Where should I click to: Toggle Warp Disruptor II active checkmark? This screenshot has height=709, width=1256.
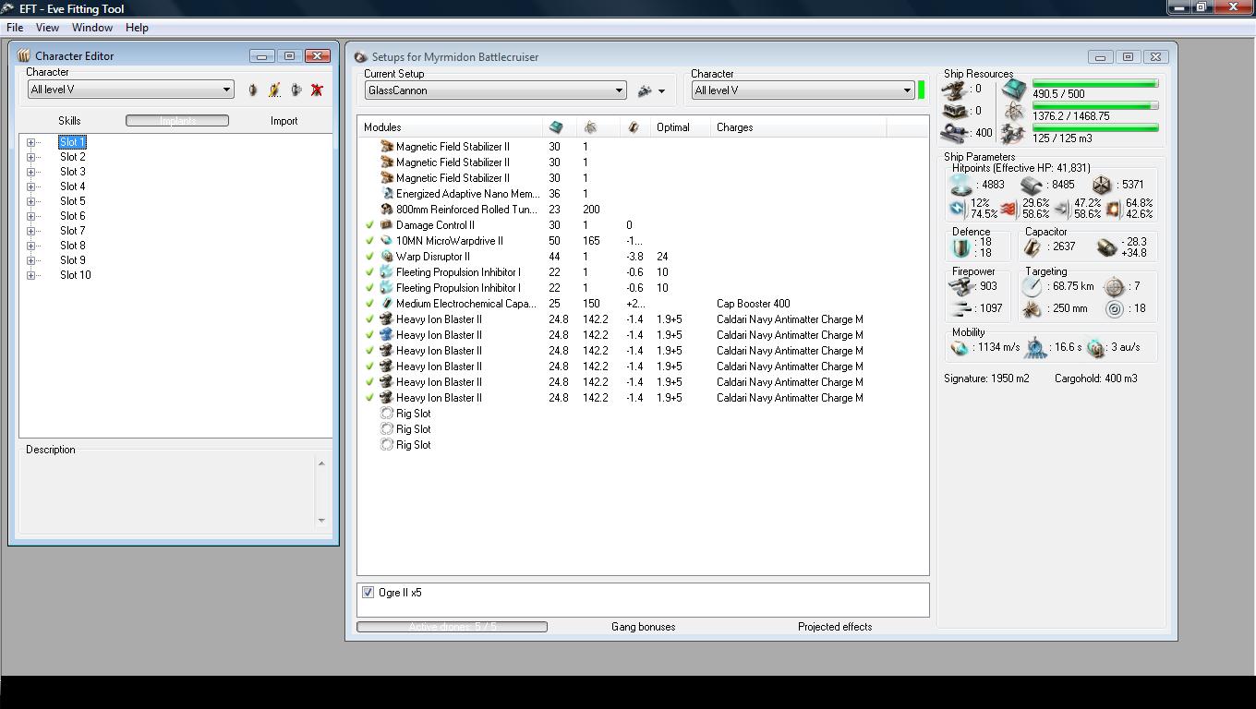(x=369, y=257)
